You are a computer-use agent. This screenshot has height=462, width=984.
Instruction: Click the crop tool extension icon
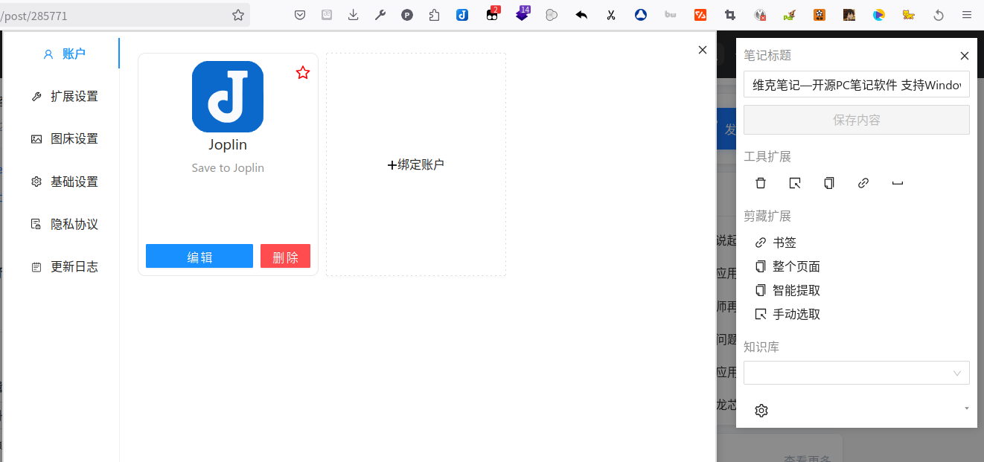point(730,15)
